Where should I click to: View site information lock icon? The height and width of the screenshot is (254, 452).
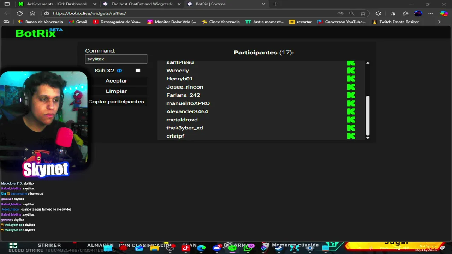47,13
